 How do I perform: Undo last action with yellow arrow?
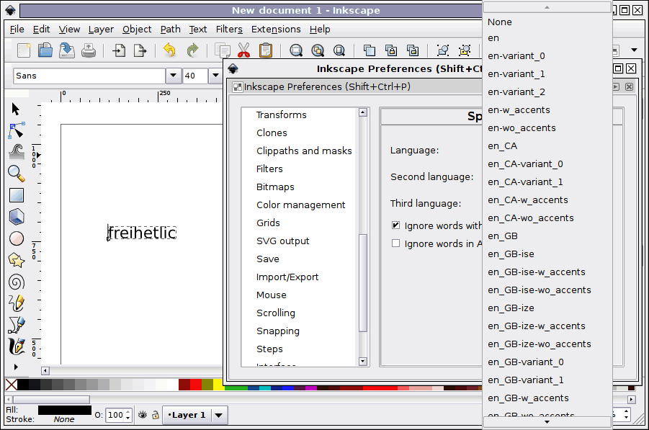170,50
